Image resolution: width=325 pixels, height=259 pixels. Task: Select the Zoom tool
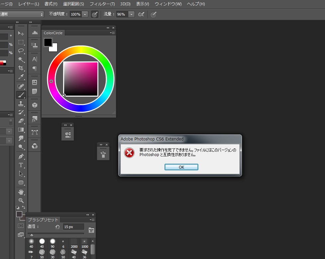[21, 200]
